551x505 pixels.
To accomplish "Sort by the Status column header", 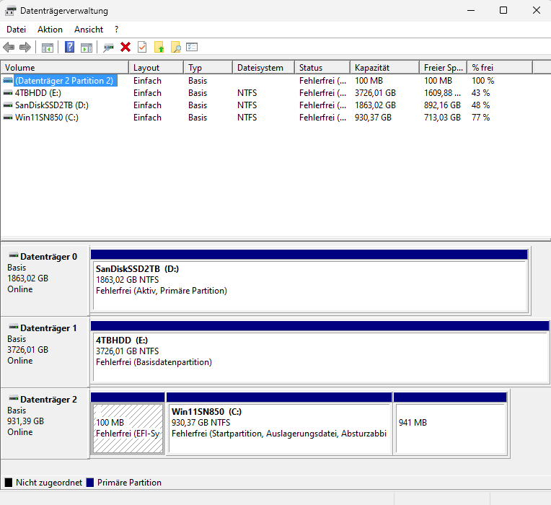I will point(322,68).
